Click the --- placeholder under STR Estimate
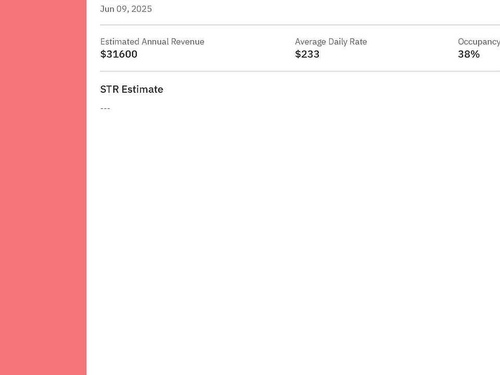Viewport: 500px width, 375px height. pos(105,108)
